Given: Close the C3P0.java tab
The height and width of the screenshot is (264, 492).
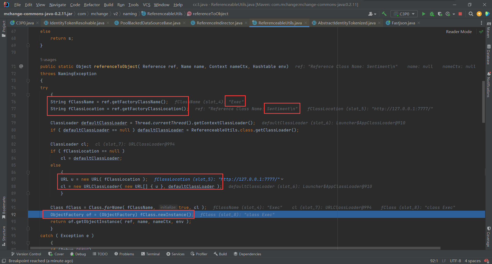Looking at the screenshot, I should pos(37,23).
